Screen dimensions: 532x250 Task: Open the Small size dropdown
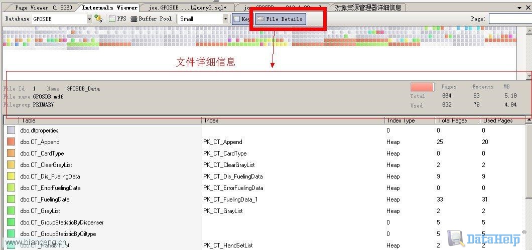coord(225,18)
